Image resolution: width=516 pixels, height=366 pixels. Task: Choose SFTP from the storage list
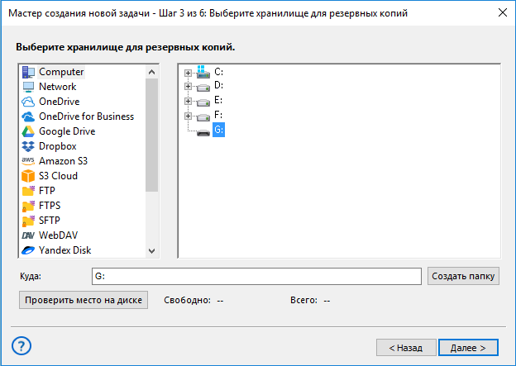click(50, 221)
